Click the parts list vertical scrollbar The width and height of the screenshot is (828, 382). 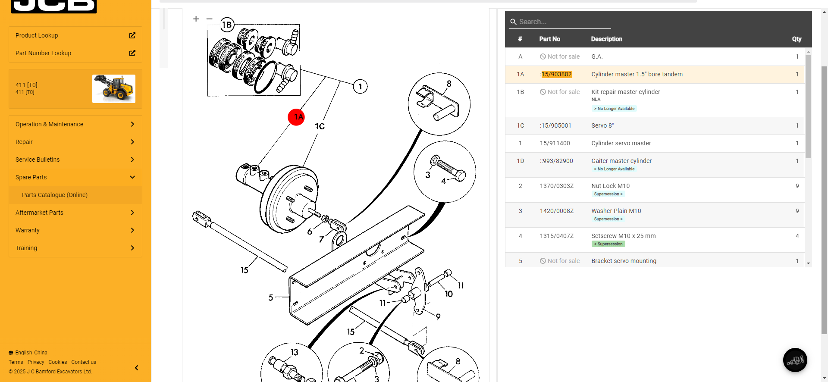808,108
